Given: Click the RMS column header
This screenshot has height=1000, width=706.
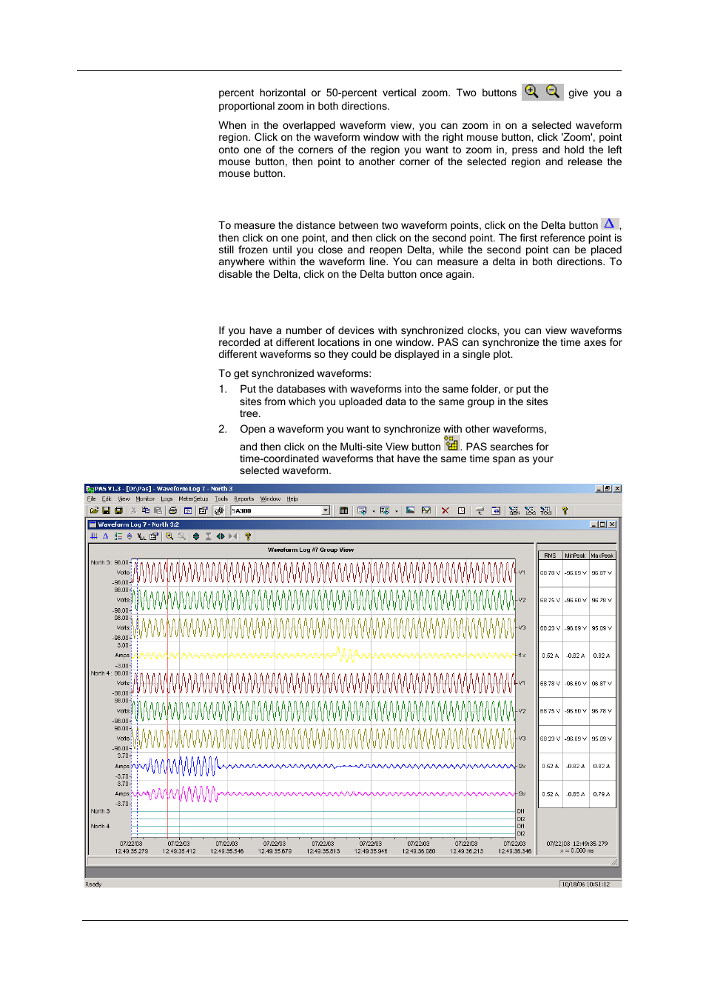Looking at the screenshot, I should 550,556.
